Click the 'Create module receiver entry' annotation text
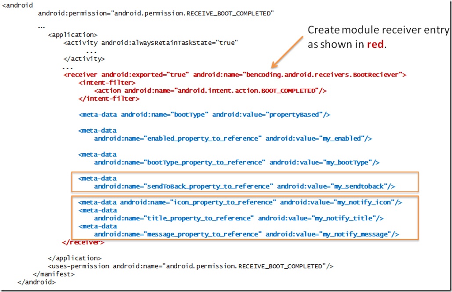The height and width of the screenshot is (292, 452). [378, 30]
